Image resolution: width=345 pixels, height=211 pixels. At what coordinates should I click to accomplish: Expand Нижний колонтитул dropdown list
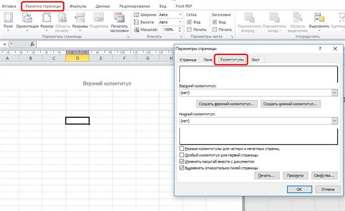pos(335,121)
